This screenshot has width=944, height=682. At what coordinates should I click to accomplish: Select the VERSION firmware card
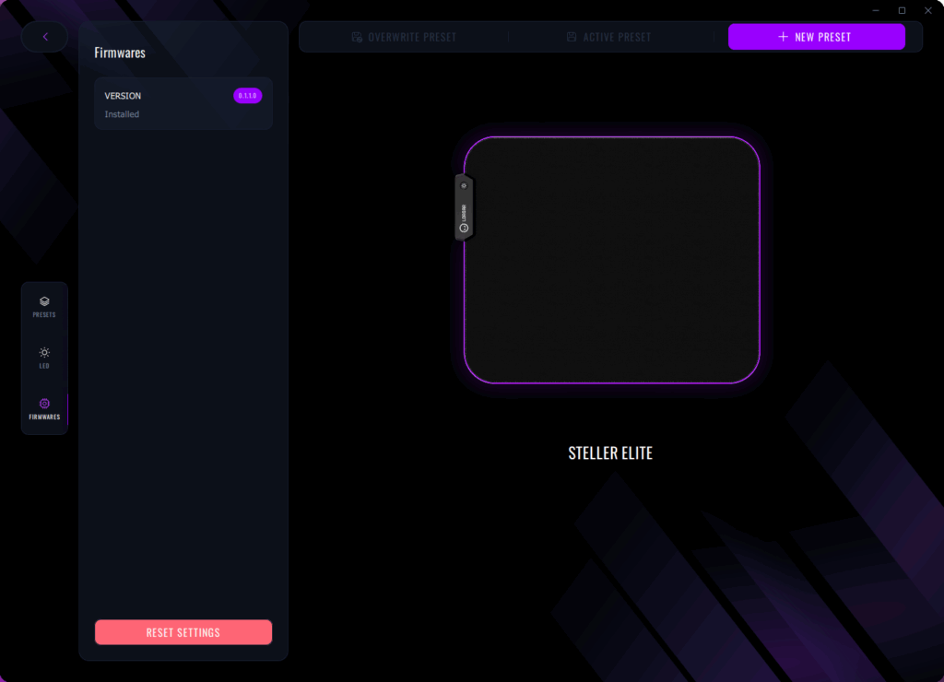(x=183, y=103)
